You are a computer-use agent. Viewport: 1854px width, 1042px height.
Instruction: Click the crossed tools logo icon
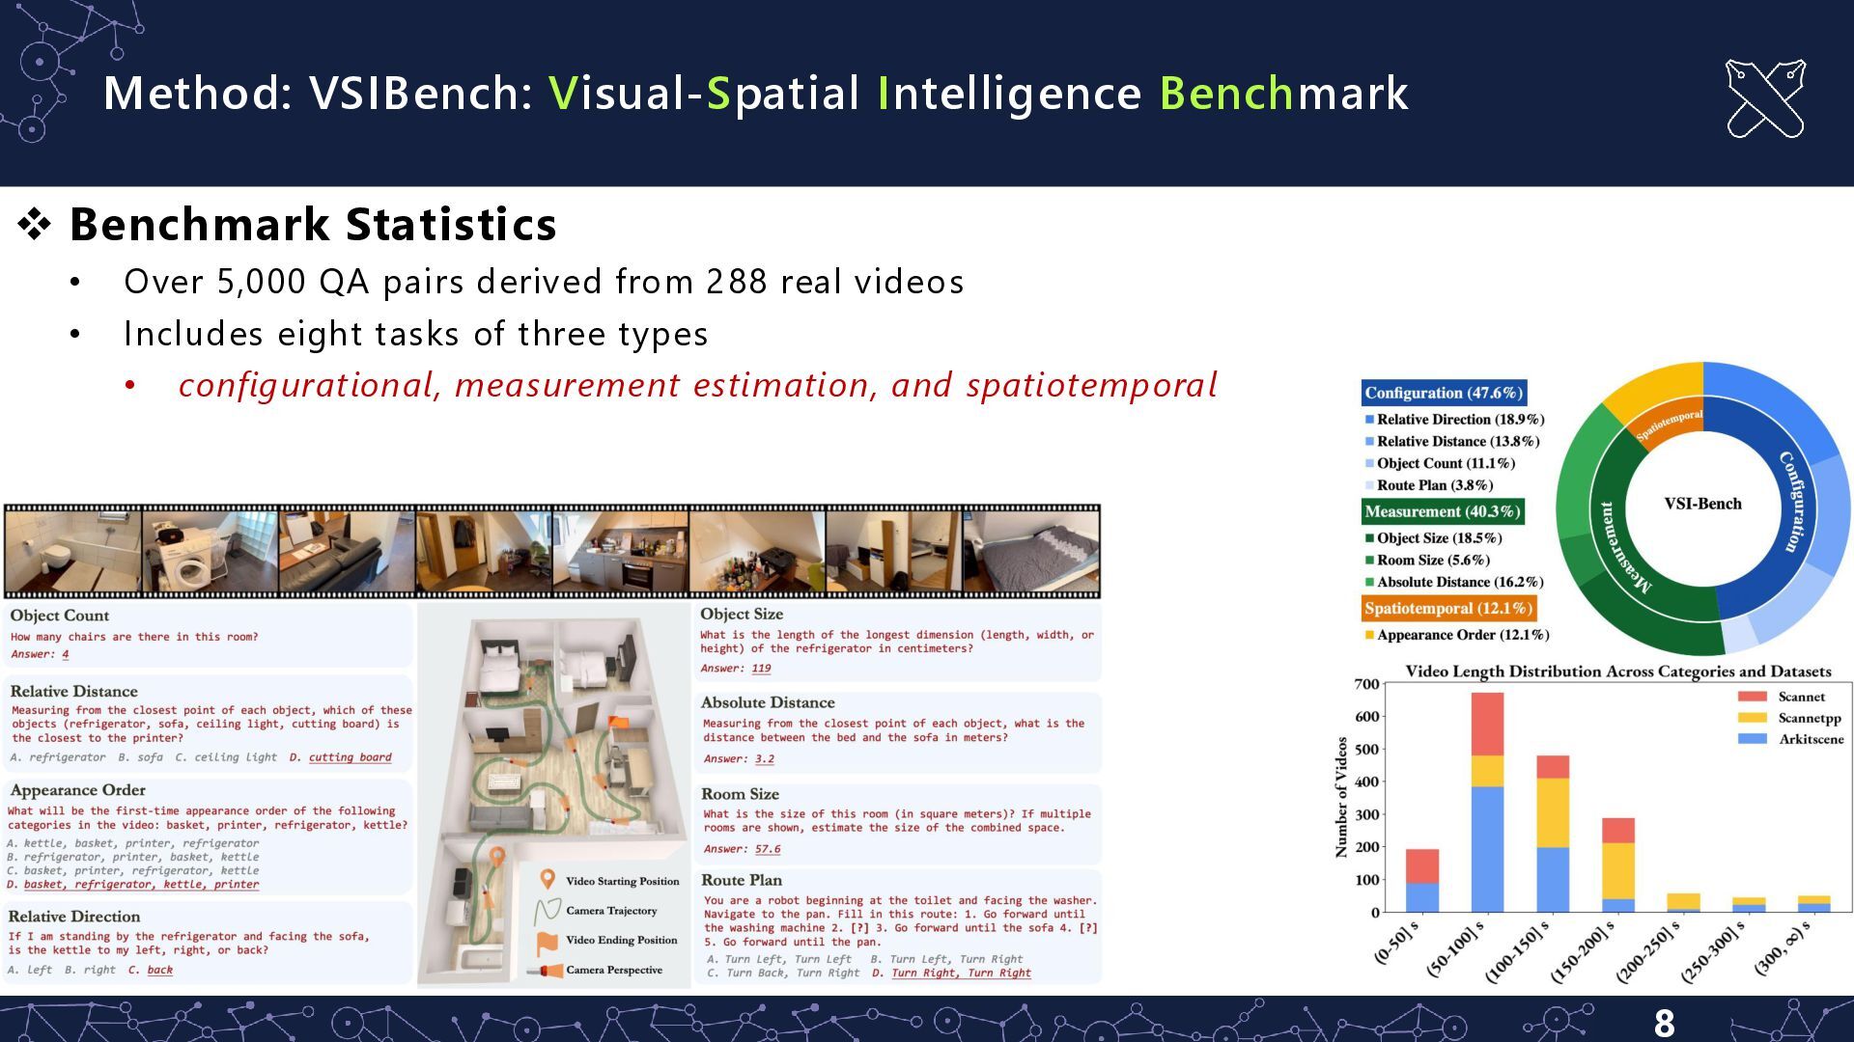pos(1765,98)
